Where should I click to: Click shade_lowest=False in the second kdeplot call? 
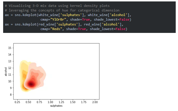click(x=108, y=29)
